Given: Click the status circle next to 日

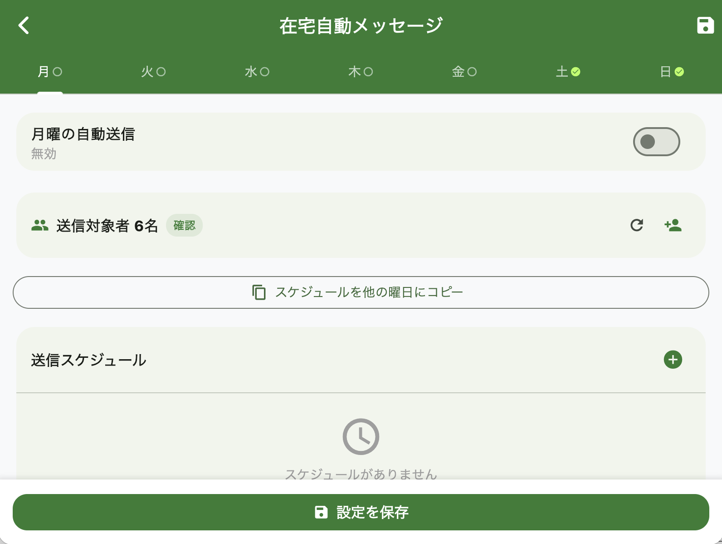Looking at the screenshot, I should pyautogui.click(x=679, y=71).
